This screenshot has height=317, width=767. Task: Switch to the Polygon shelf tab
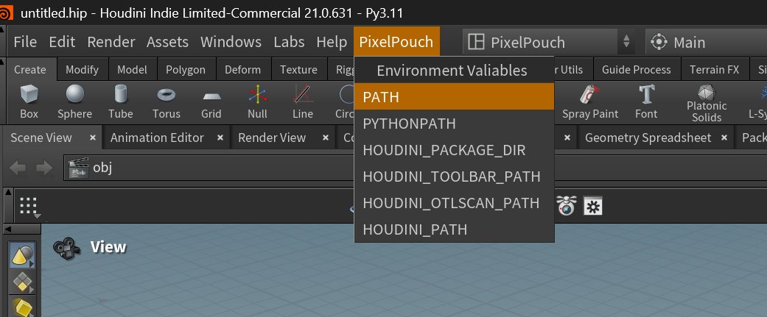[186, 69]
